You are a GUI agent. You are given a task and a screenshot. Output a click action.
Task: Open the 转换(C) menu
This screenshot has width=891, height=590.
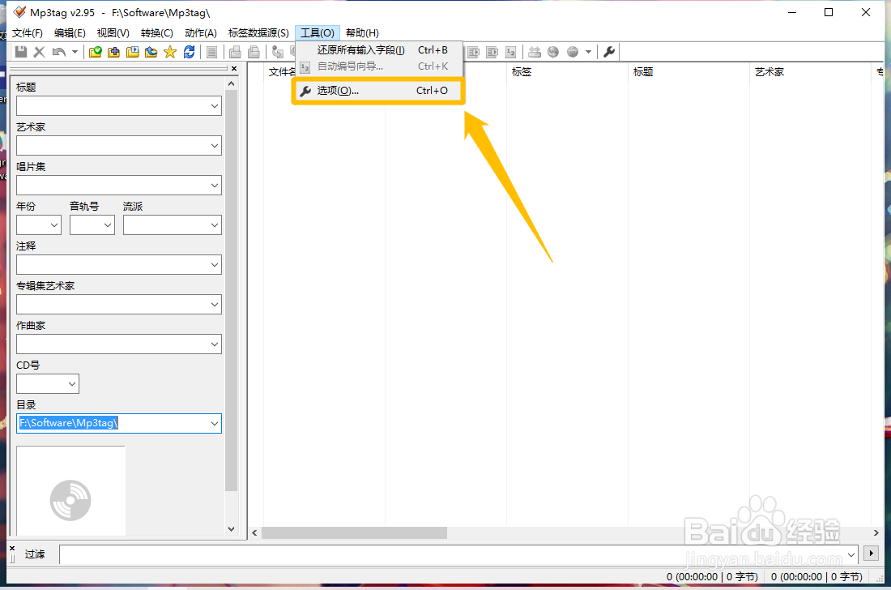tap(157, 33)
